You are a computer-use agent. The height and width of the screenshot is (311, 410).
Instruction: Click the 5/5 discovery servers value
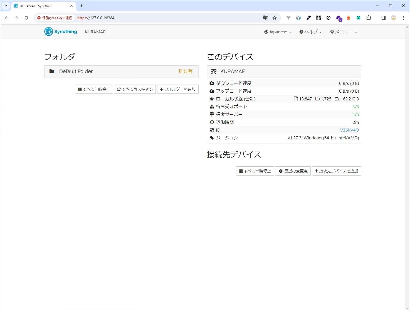[355, 114]
